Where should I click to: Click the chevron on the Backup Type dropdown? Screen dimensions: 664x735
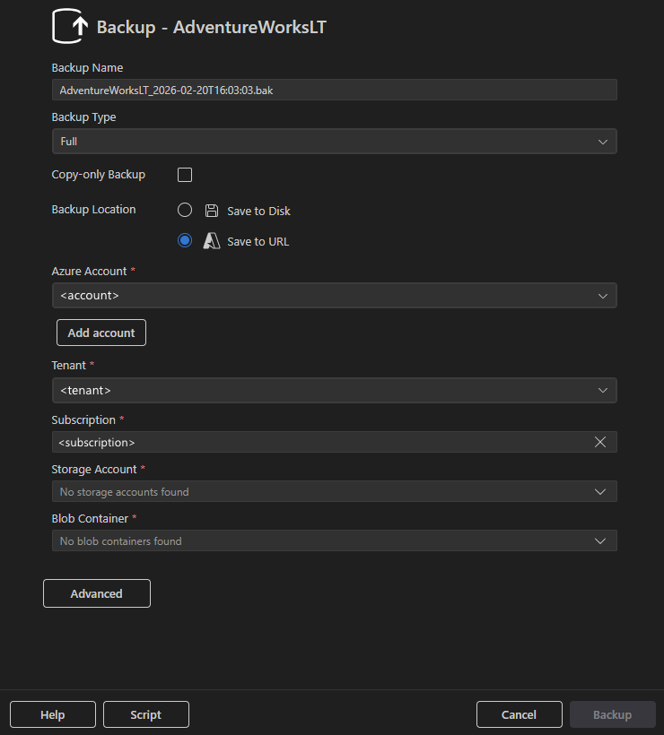[605, 141]
